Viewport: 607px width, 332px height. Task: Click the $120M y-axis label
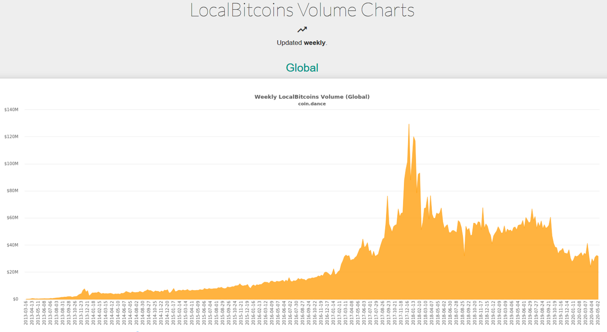[x=11, y=137]
